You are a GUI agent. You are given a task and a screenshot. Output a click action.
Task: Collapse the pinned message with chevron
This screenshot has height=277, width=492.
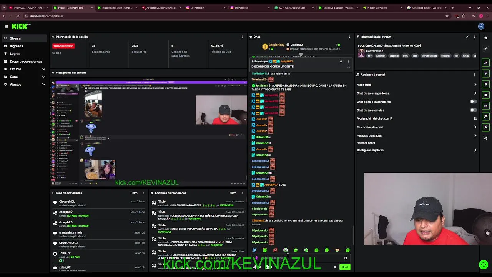point(349,67)
